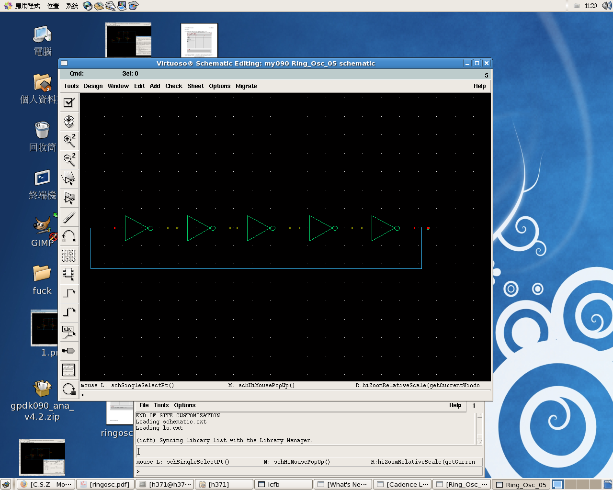Open the Add menu
Image resolution: width=613 pixels, height=490 pixels.
155,86
